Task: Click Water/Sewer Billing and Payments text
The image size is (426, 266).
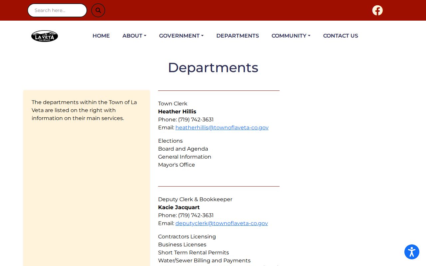Action: pyautogui.click(x=204, y=260)
